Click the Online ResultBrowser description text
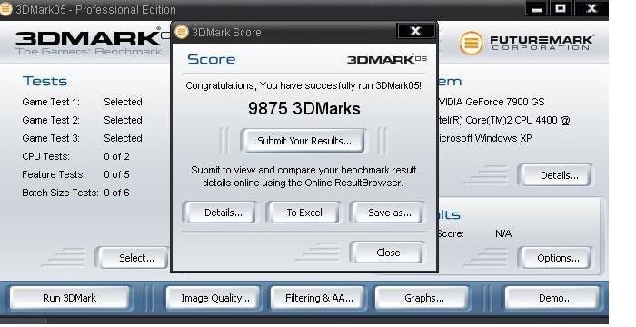 (303, 176)
